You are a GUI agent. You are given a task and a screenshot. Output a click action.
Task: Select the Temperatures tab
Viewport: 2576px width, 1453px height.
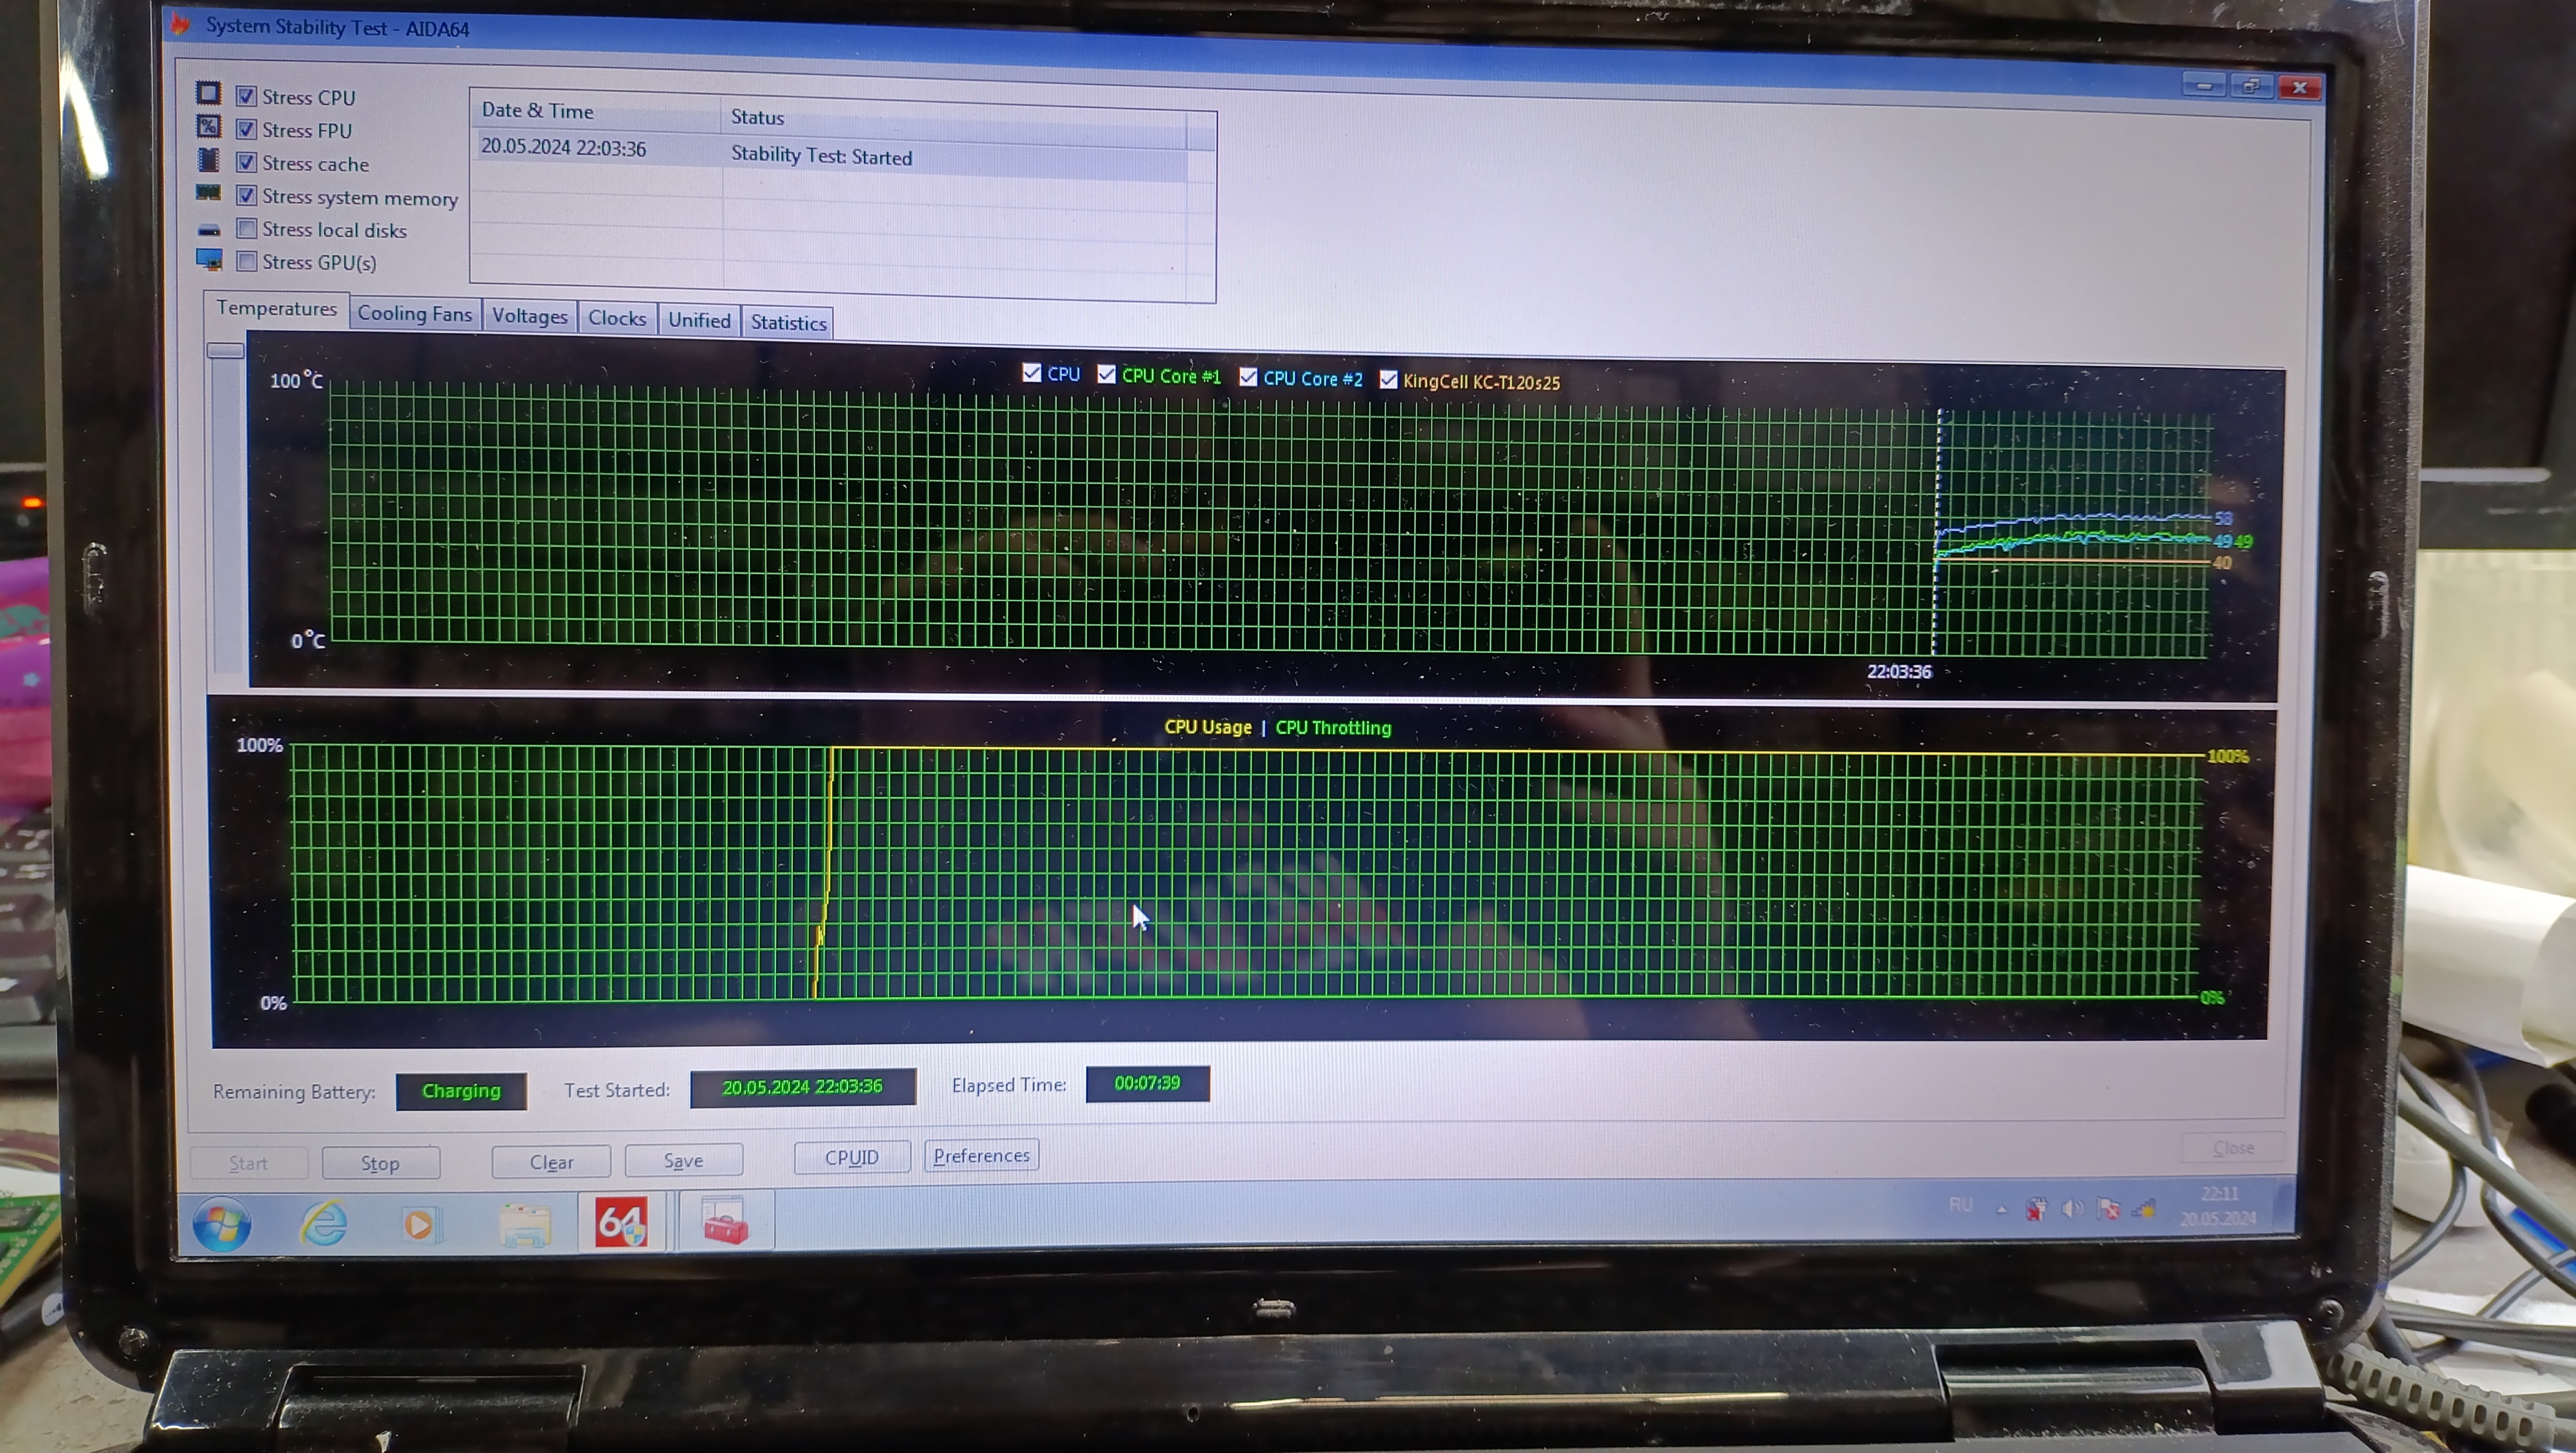(x=276, y=308)
